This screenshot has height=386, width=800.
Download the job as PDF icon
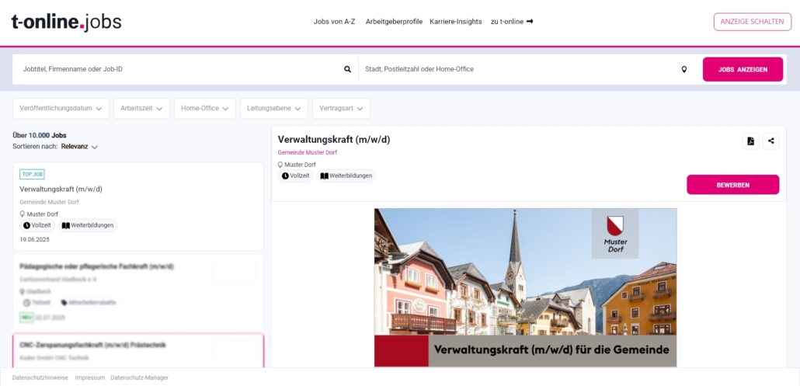(750, 141)
